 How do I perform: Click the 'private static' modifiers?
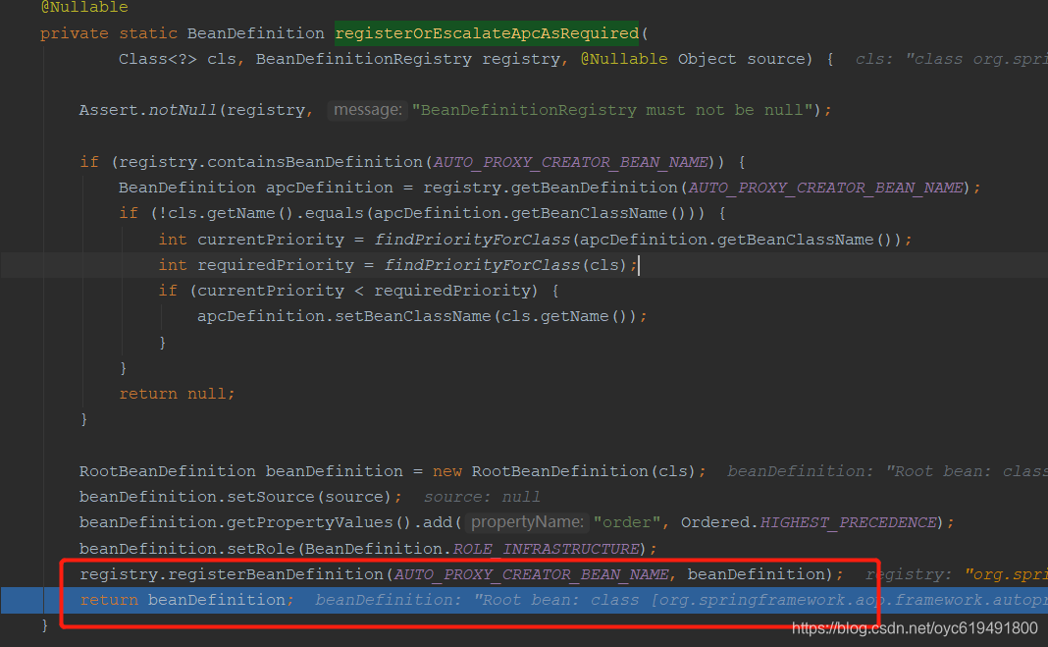click(109, 33)
